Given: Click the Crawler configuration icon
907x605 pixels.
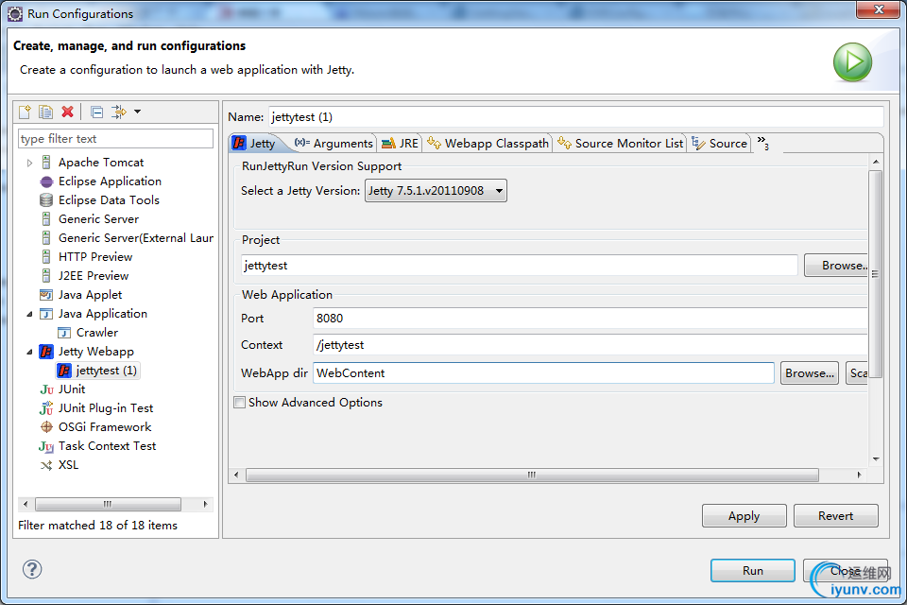Looking at the screenshot, I should click(64, 333).
